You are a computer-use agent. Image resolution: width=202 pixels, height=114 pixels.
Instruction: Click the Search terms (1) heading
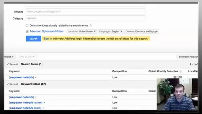(32, 64)
